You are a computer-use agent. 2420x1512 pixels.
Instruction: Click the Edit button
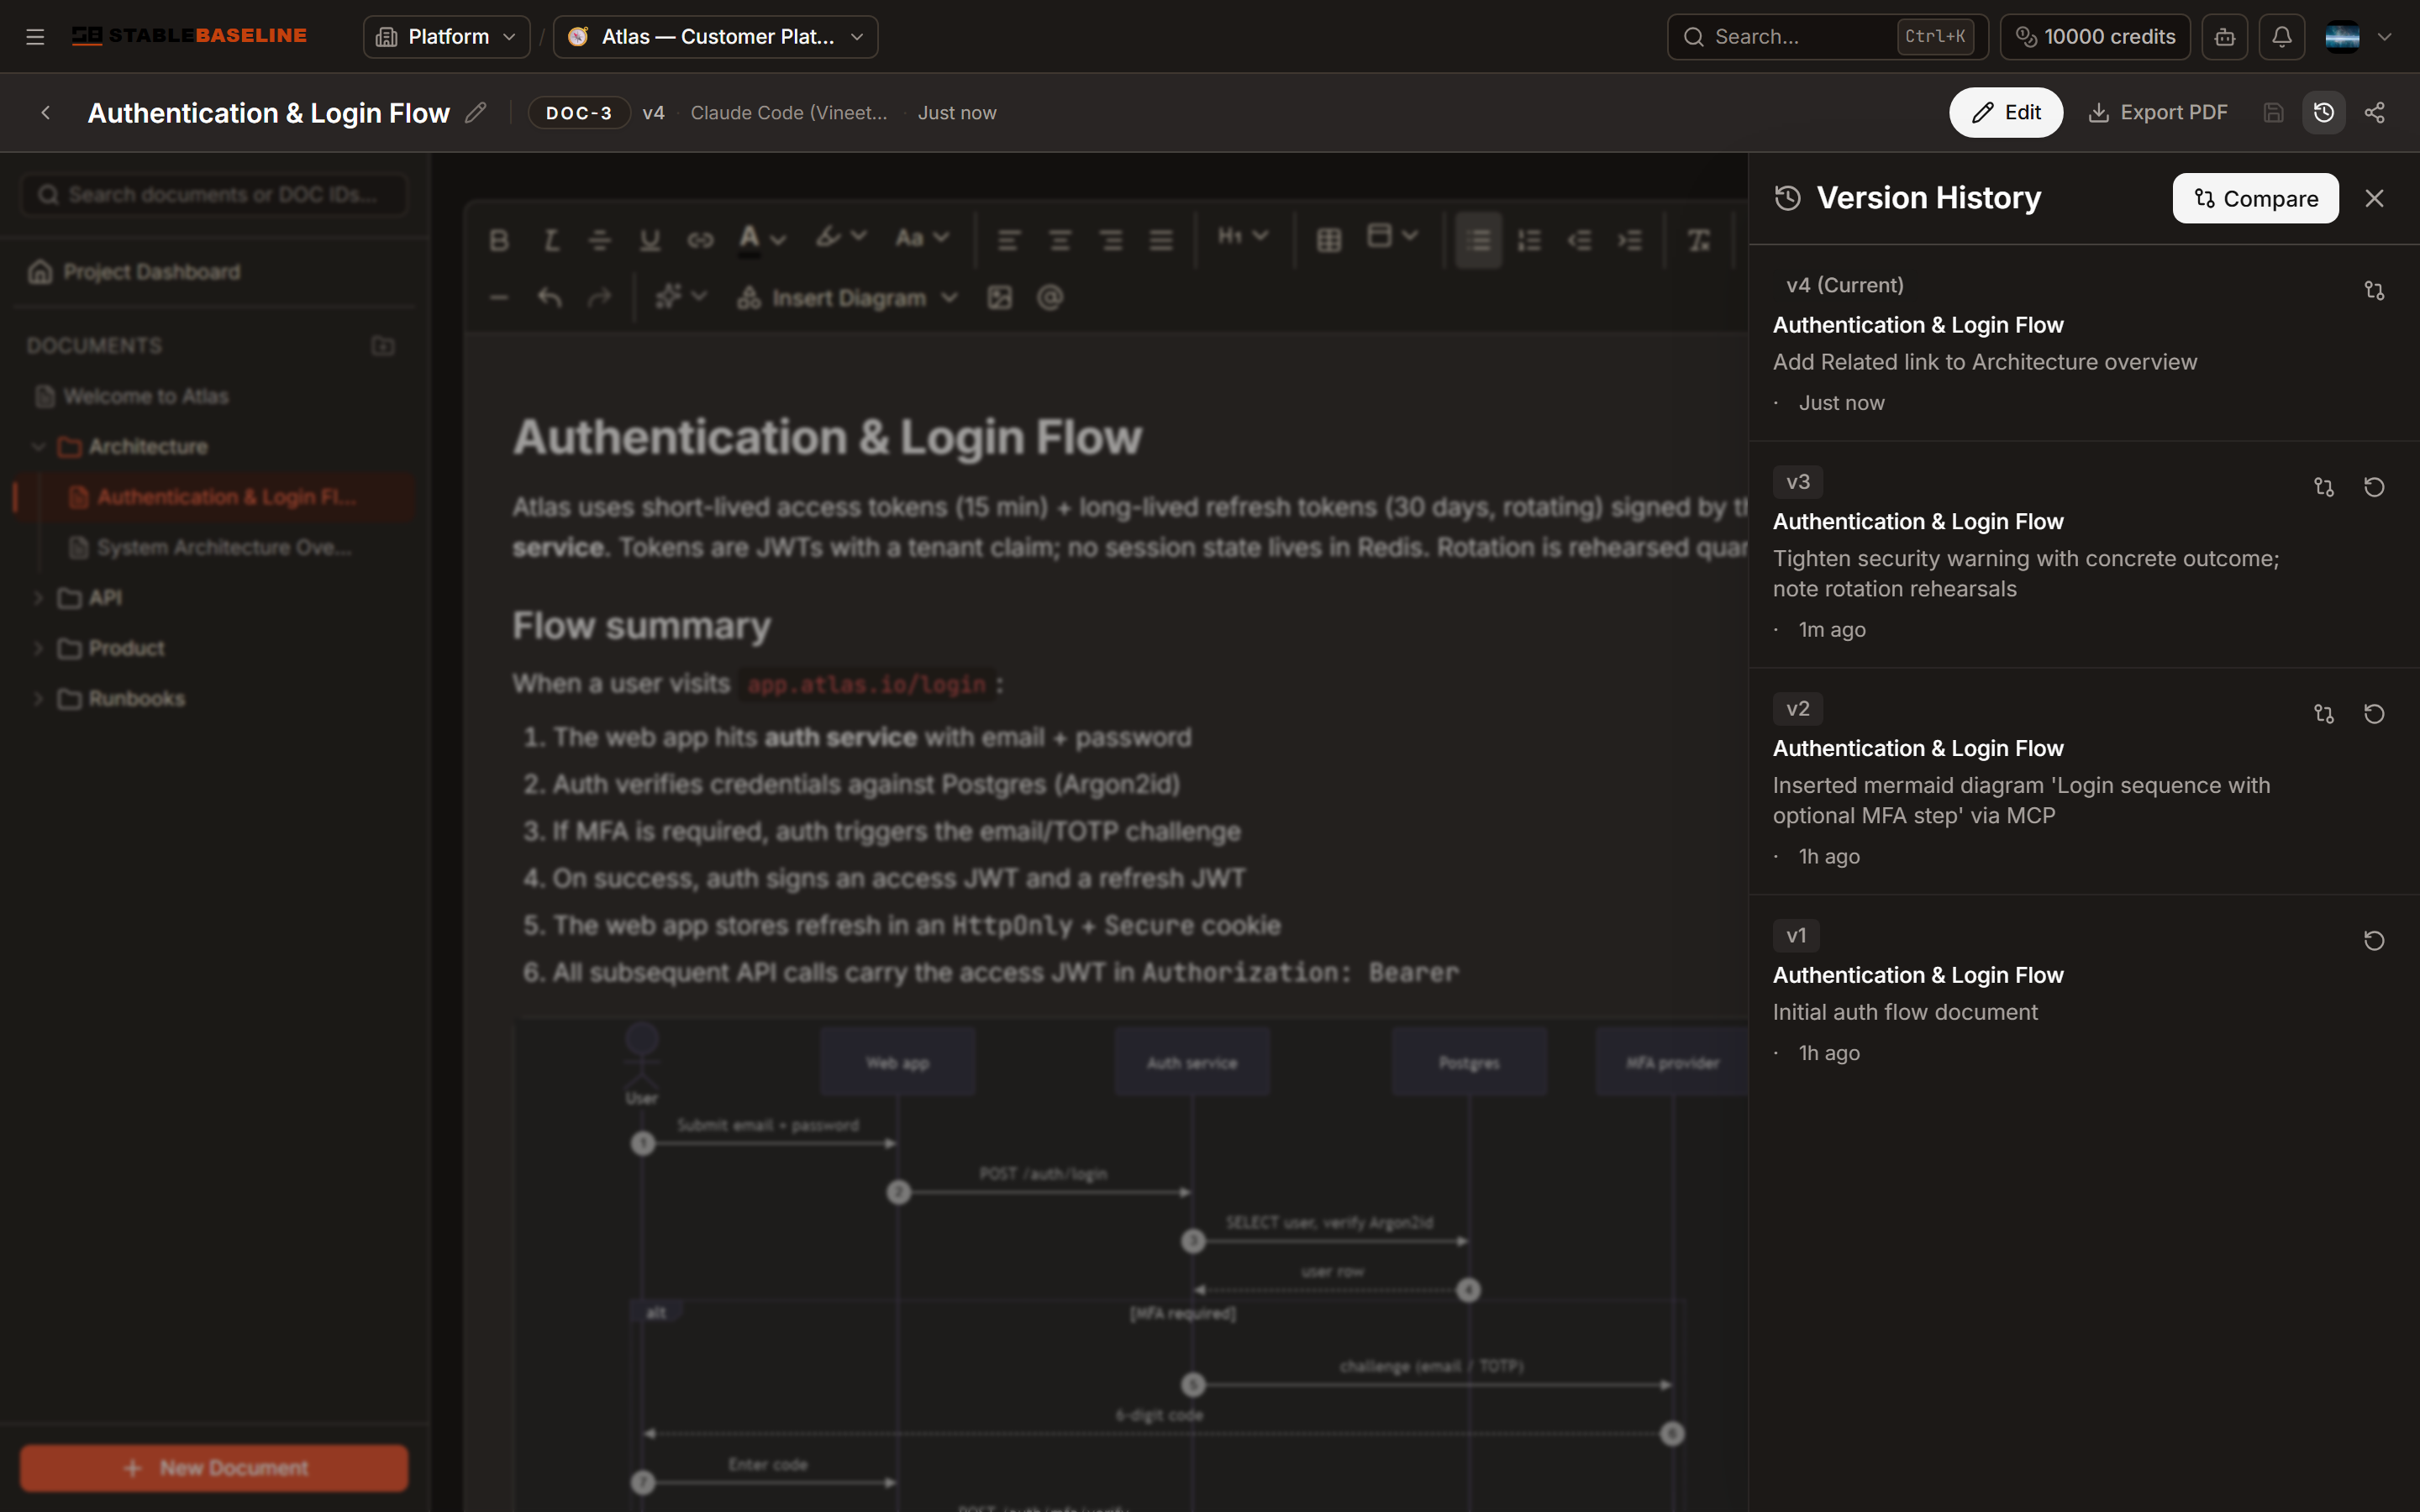pyautogui.click(x=2005, y=113)
